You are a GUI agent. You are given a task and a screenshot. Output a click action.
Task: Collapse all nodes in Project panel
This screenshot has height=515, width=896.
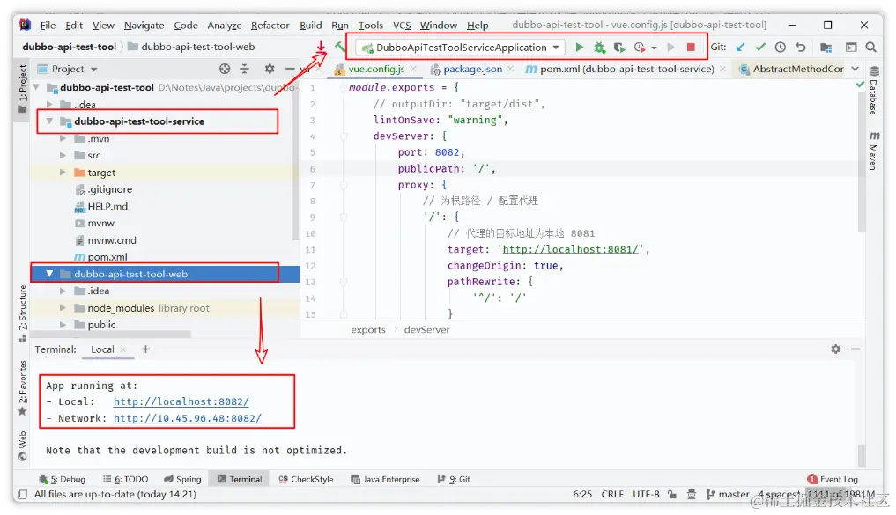tap(245, 69)
